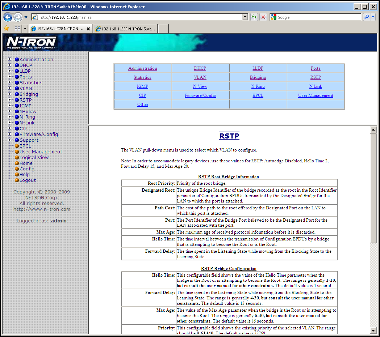Click the N-TRON company logo
Image resolution: width=380 pixels, height=337 pixels.
[31, 43]
